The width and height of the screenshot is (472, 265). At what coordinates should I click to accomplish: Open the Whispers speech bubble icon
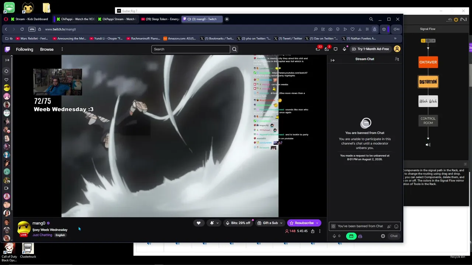pos(336,49)
